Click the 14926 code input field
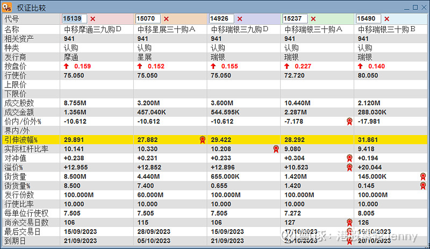430x249 pixels. 221,19
